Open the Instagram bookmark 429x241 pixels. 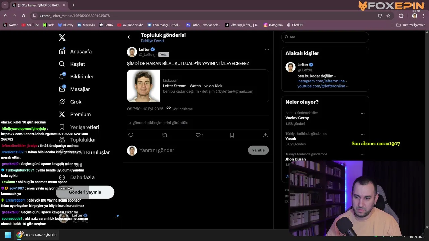273,25
